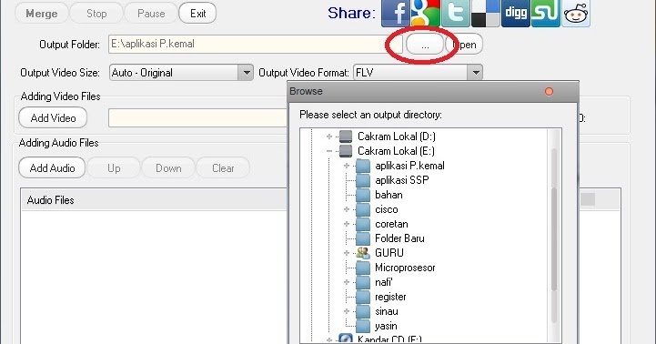Select the Microprosesor folder name
Image resolution: width=656 pixels, height=344 pixels.
pos(405,268)
